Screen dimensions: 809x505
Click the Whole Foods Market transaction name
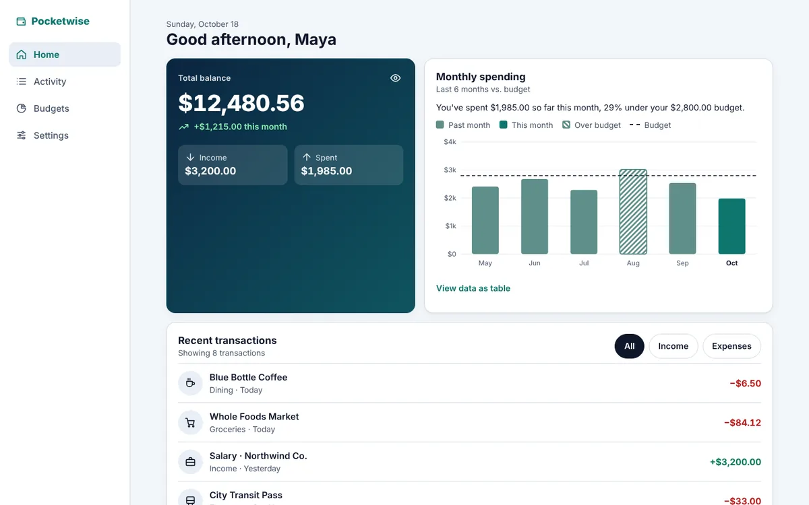[x=254, y=417]
